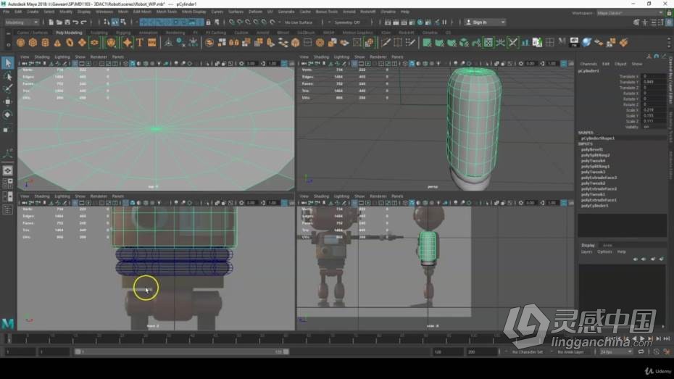The width and height of the screenshot is (674, 379).
Task: Create a polygon cone from the shelf
Action: (57, 43)
